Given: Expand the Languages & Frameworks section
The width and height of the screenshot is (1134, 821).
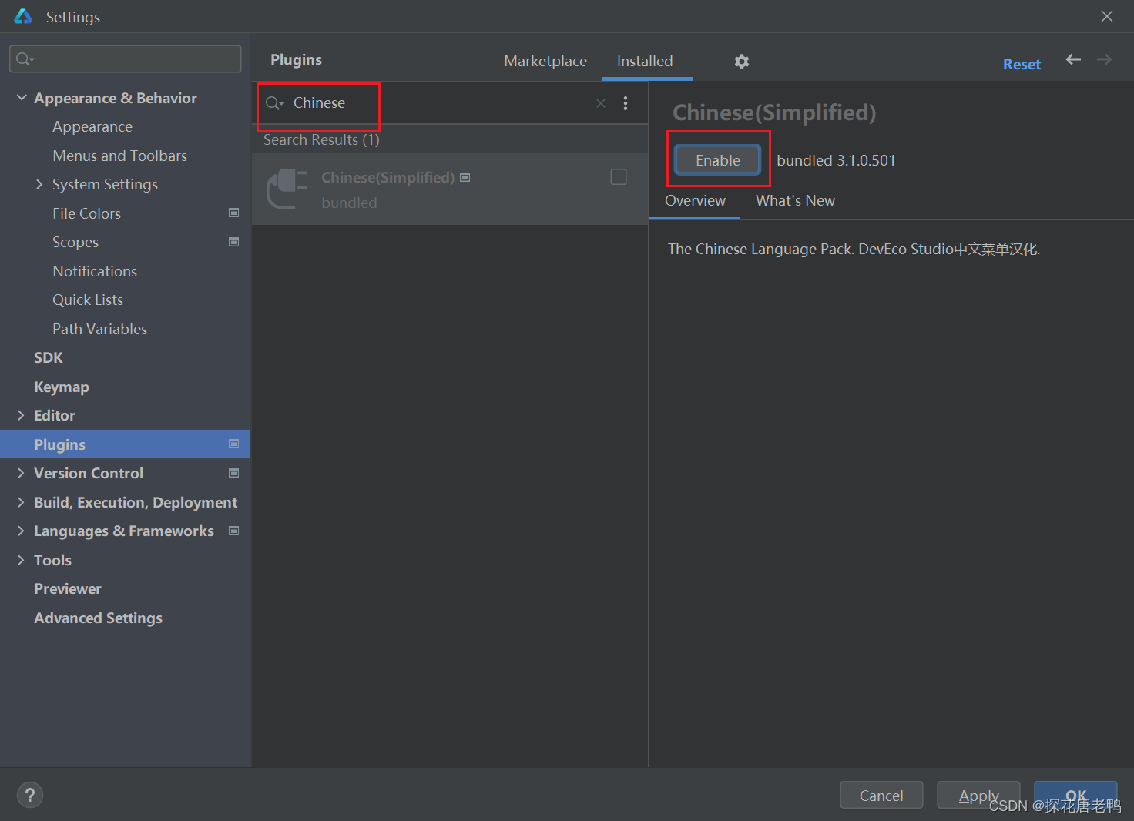Looking at the screenshot, I should pyautogui.click(x=21, y=531).
